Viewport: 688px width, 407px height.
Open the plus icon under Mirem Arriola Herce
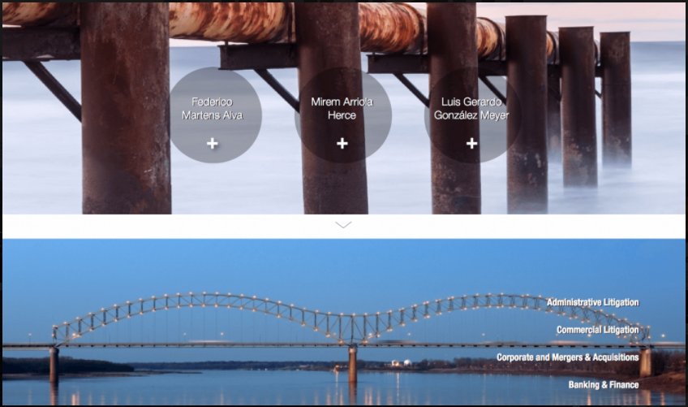click(342, 143)
